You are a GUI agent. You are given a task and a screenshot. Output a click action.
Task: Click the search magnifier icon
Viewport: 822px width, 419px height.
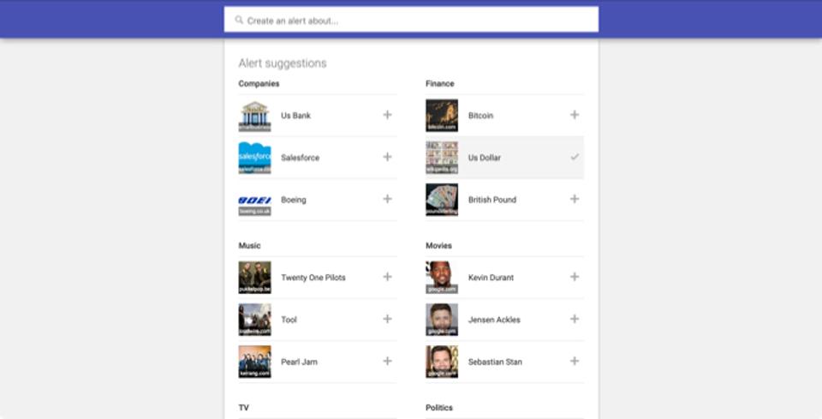tap(239, 20)
